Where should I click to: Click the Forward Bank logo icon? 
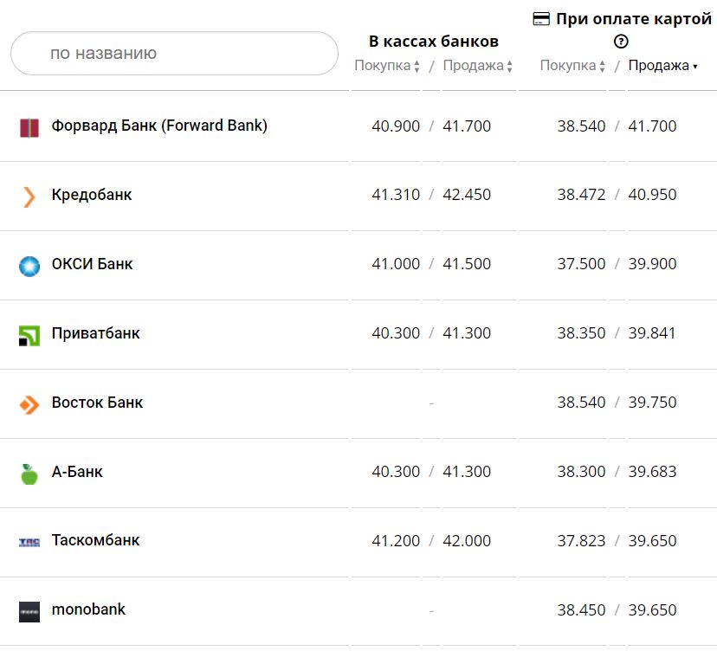click(x=29, y=127)
